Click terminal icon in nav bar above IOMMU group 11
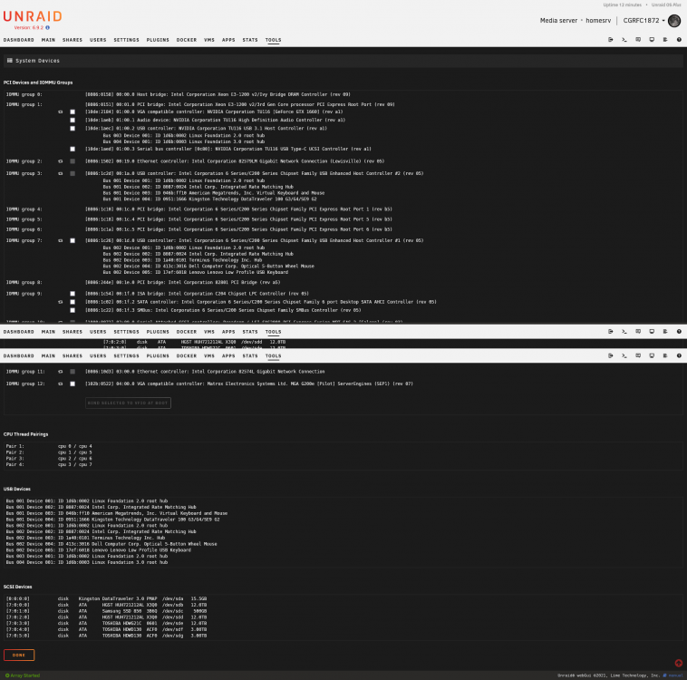This screenshot has width=687, height=680. (624, 355)
